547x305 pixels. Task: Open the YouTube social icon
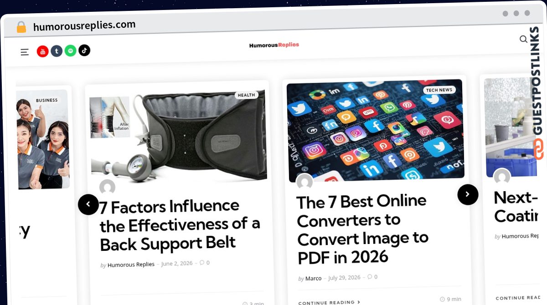pos(43,51)
